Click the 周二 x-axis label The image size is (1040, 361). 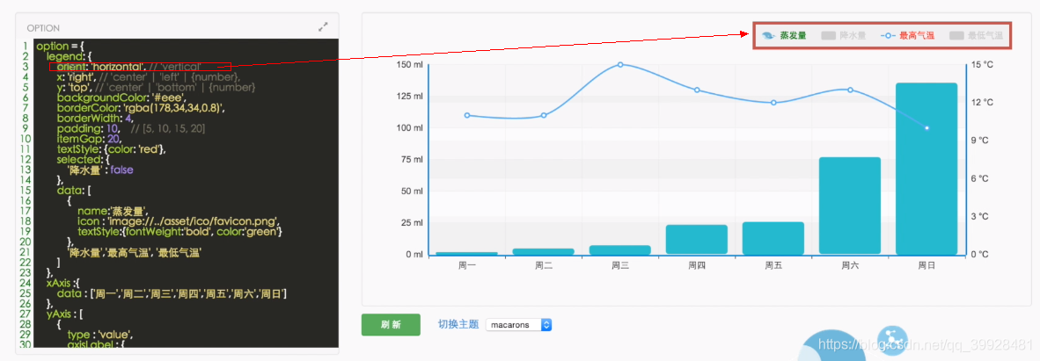[544, 265]
